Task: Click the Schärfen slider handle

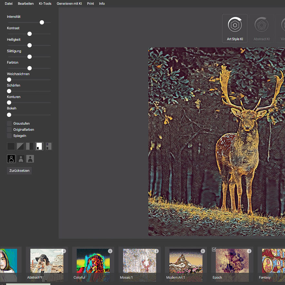Action: 9,91
